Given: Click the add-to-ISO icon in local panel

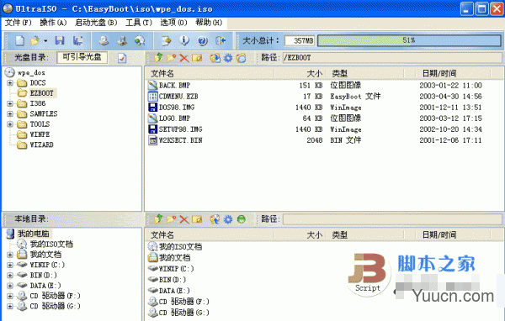Looking at the screenshot, I should click(215, 219).
